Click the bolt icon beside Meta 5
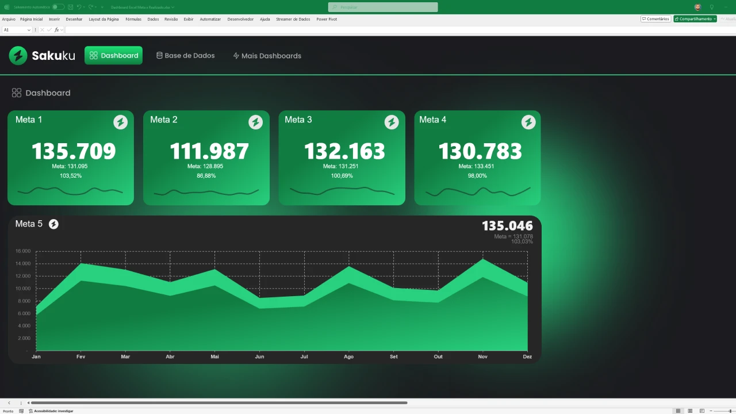The image size is (736, 414). (x=53, y=224)
